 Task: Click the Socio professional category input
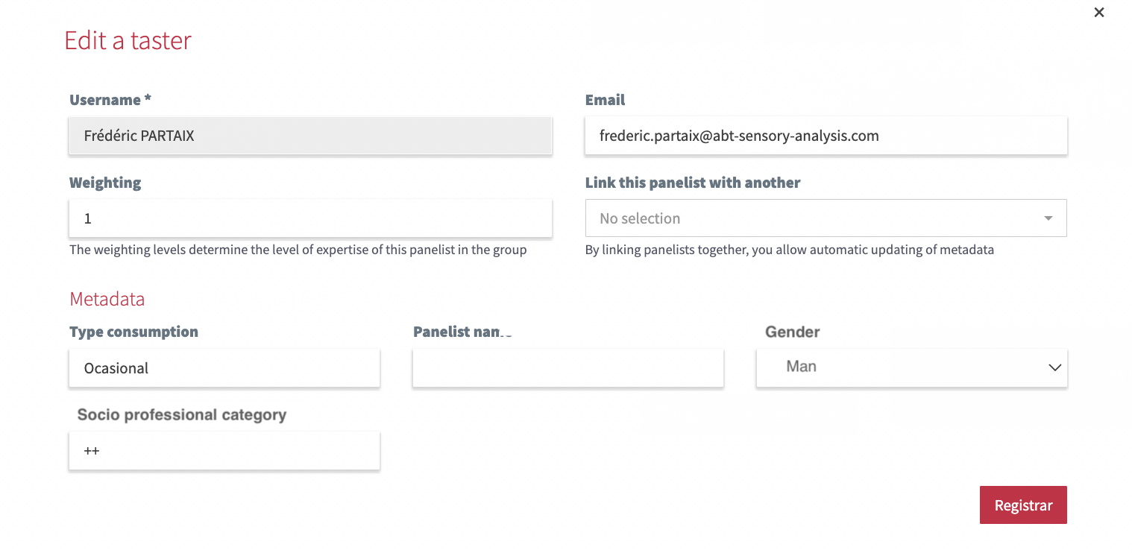(x=224, y=451)
